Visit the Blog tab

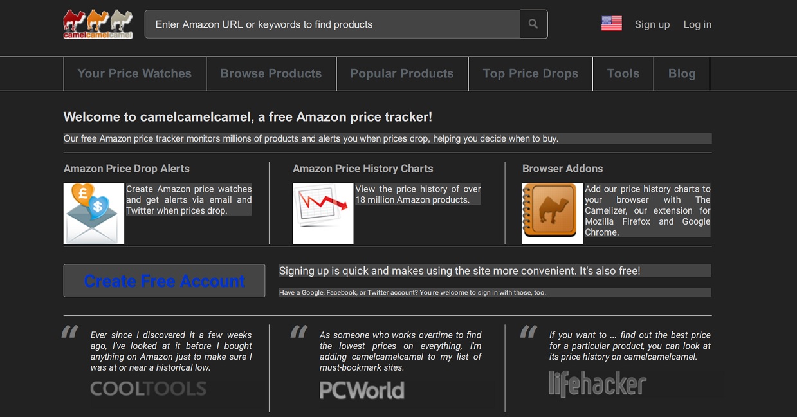[682, 73]
